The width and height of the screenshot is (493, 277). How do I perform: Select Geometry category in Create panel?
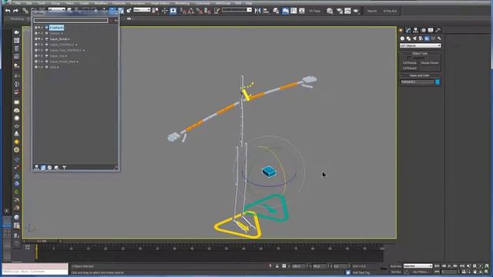click(402, 38)
